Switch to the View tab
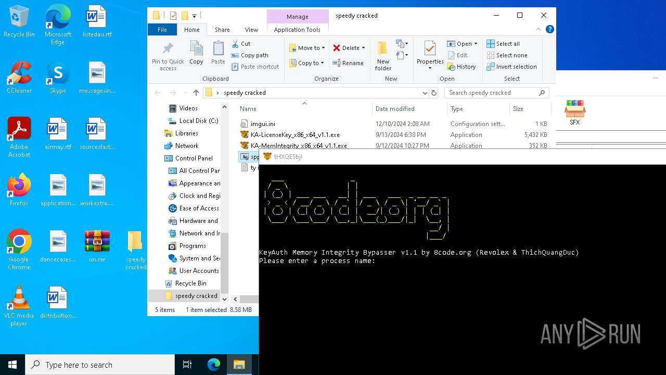 pyautogui.click(x=251, y=30)
